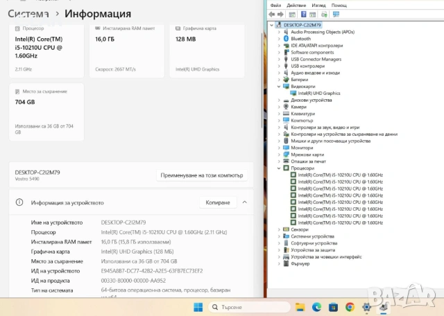Open the Help icon in Device Manager toolbar

pos(304,14)
